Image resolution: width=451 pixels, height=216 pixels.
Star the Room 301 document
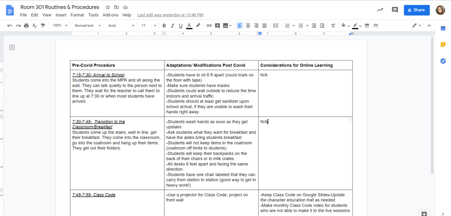coord(108,7)
